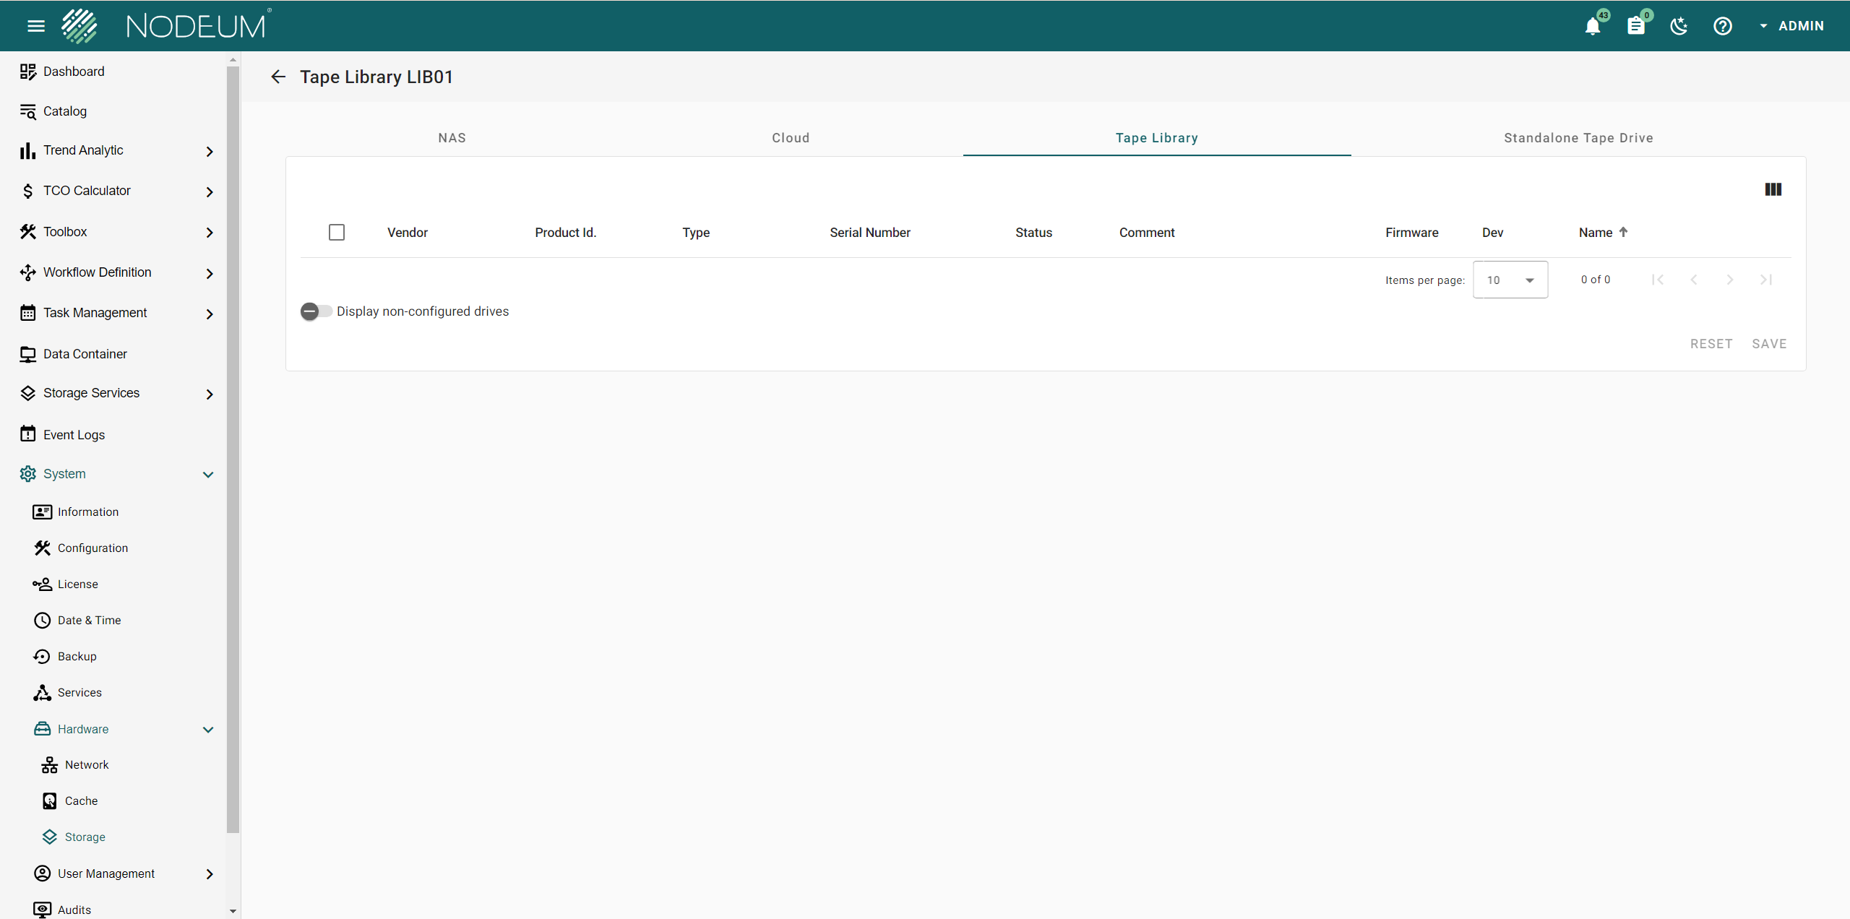Screen dimensions: 1850x919
Task: Switch to the Standalone Tape Drive tab
Action: (1578, 138)
